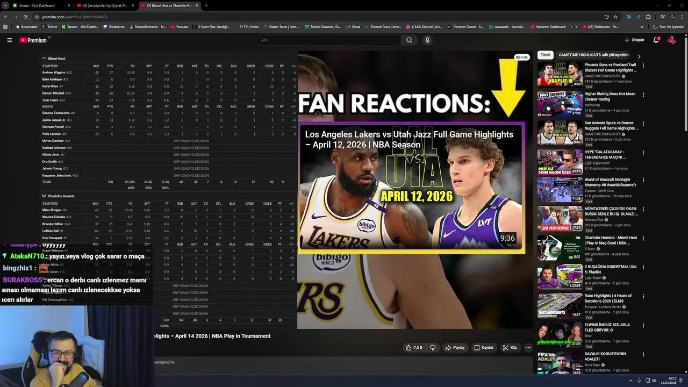Click the Kaydet save button
Image resolution: width=688 pixels, height=387 pixels.
coord(484,348)
